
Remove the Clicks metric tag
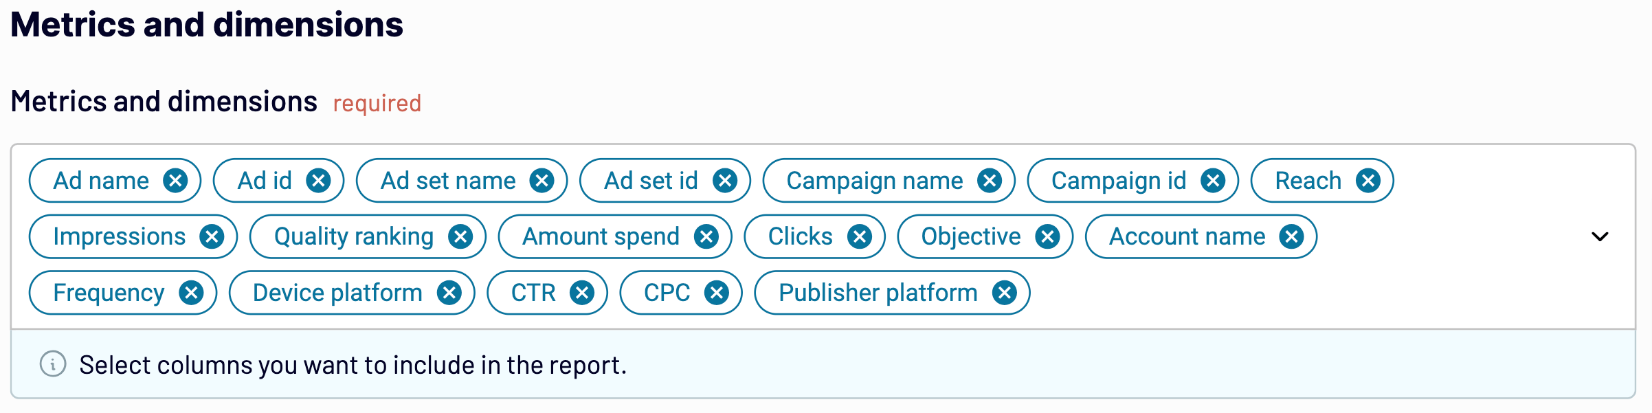click(x=860, y=237)
